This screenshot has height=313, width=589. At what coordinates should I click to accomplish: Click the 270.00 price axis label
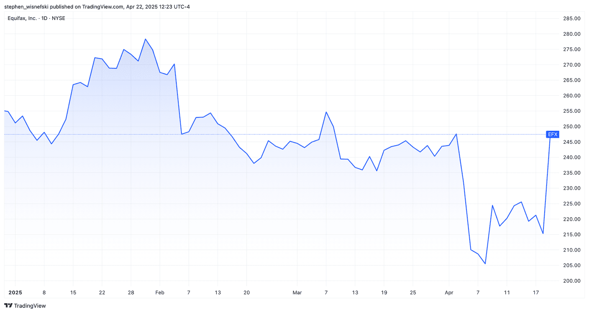pos(571,65)
